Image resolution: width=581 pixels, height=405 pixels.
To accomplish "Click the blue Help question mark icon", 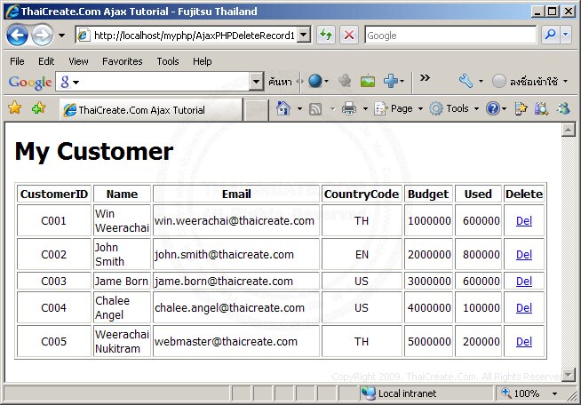I will [493, 108].
